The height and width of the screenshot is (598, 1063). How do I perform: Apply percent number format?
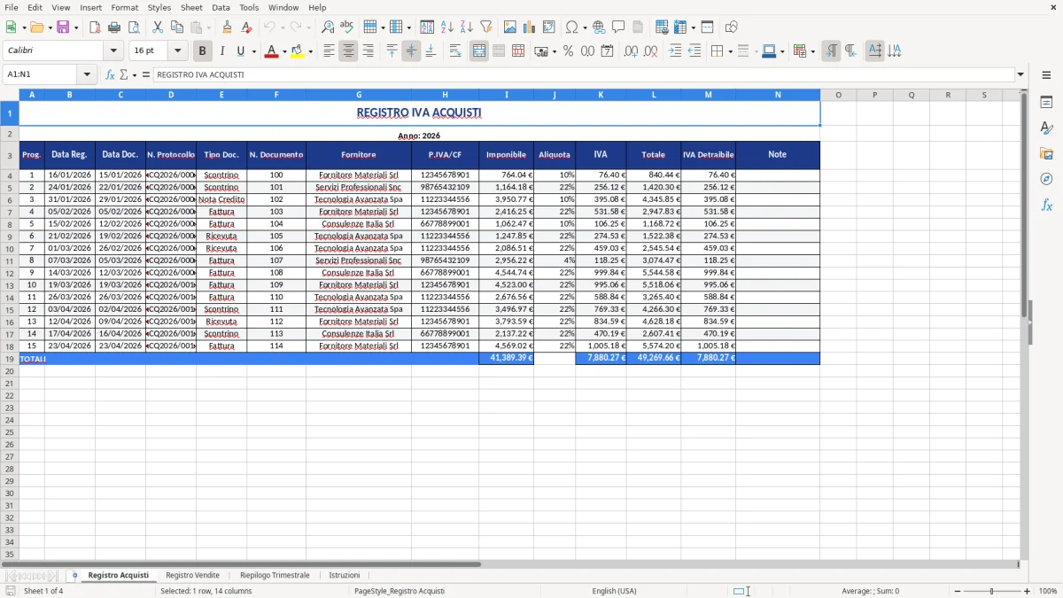(569, 50)
